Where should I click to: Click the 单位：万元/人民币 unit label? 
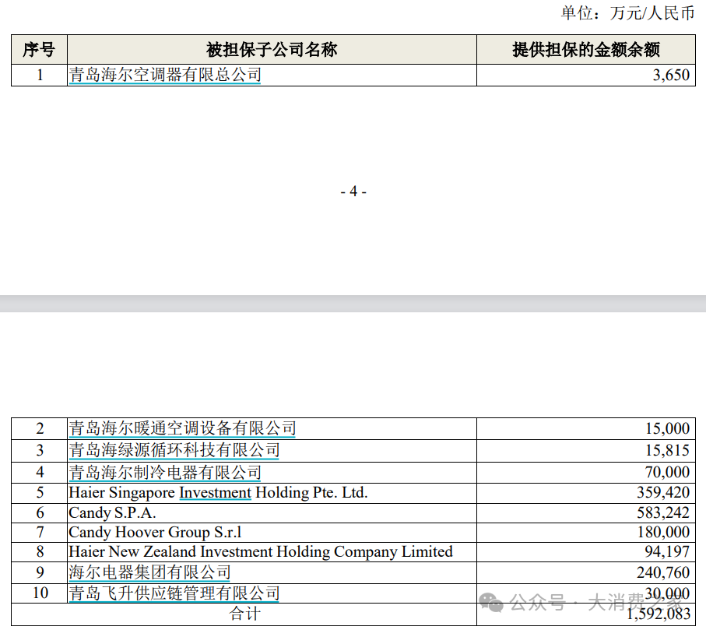pyautogui.click(x=627, y=12)
